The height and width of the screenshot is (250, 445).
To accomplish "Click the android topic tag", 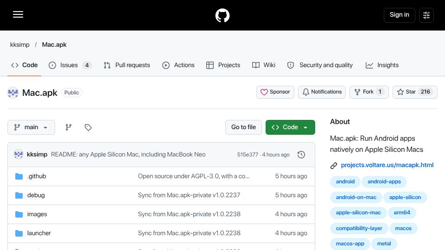I will (345, 181).
